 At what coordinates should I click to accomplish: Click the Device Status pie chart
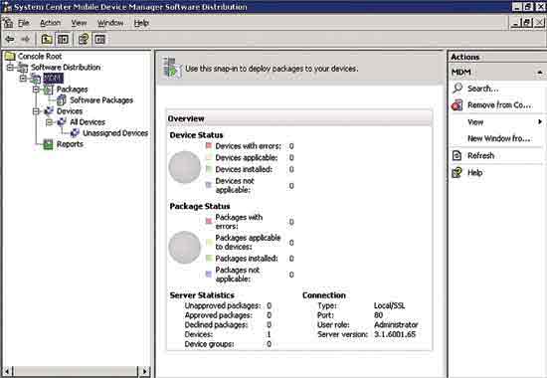tap(185, 167)
